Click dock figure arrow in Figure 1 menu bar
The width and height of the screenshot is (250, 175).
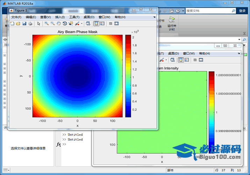pyautogui.click(x=154, y=17)
